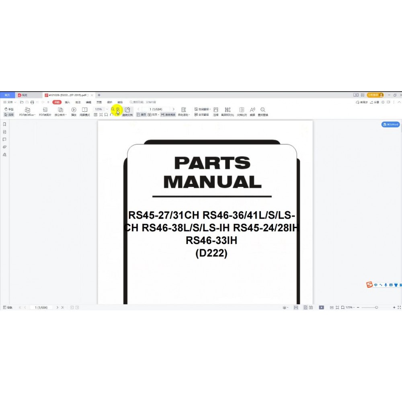The image size is (402, 402).
Task: Open the bookmarks panel in left sidebar
Action: (5, 124)
